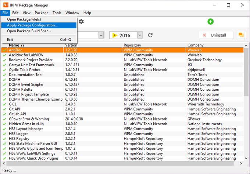Image resolution: width=250 pixels, height=174 pixels.
Task: Select Exit from the File menu
Action: pyautogui.click(x=39, y=40)
